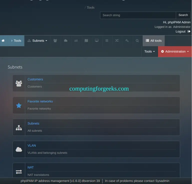Image resolution: width=192 pixels, height=184 pixels.
Task: Click the list bars icon in navbar
Action: tap(107, 41)
